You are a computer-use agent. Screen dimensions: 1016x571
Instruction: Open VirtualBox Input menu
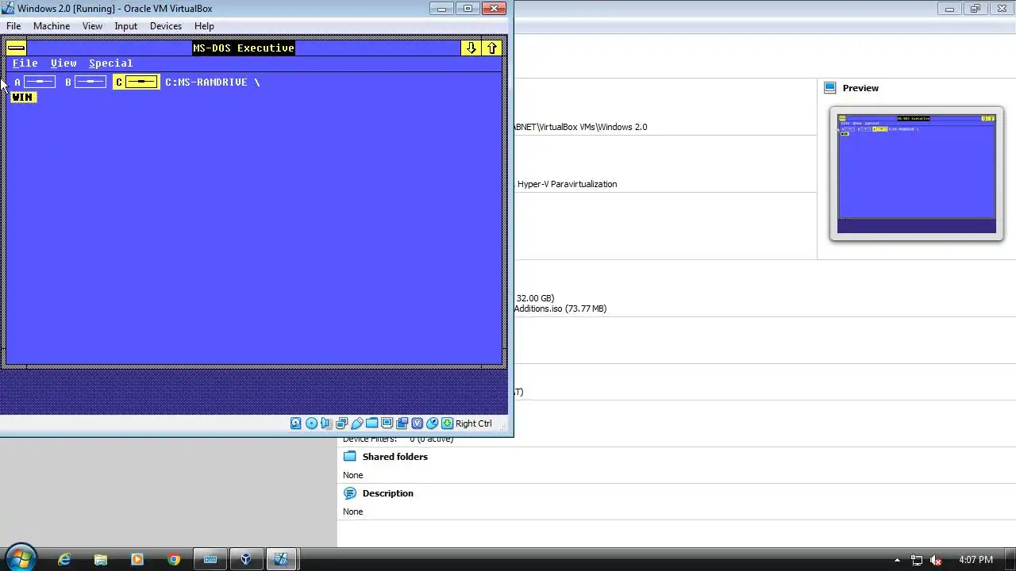125,26
